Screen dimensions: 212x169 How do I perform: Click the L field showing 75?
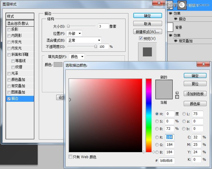197,114
